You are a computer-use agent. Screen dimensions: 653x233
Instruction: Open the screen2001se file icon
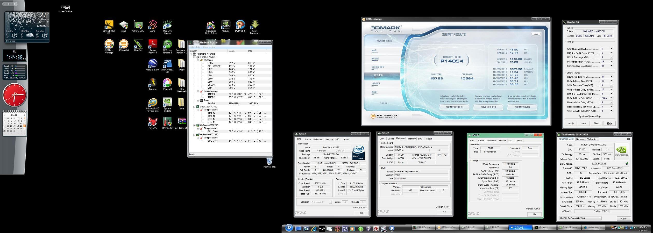[x=65, y=9]
